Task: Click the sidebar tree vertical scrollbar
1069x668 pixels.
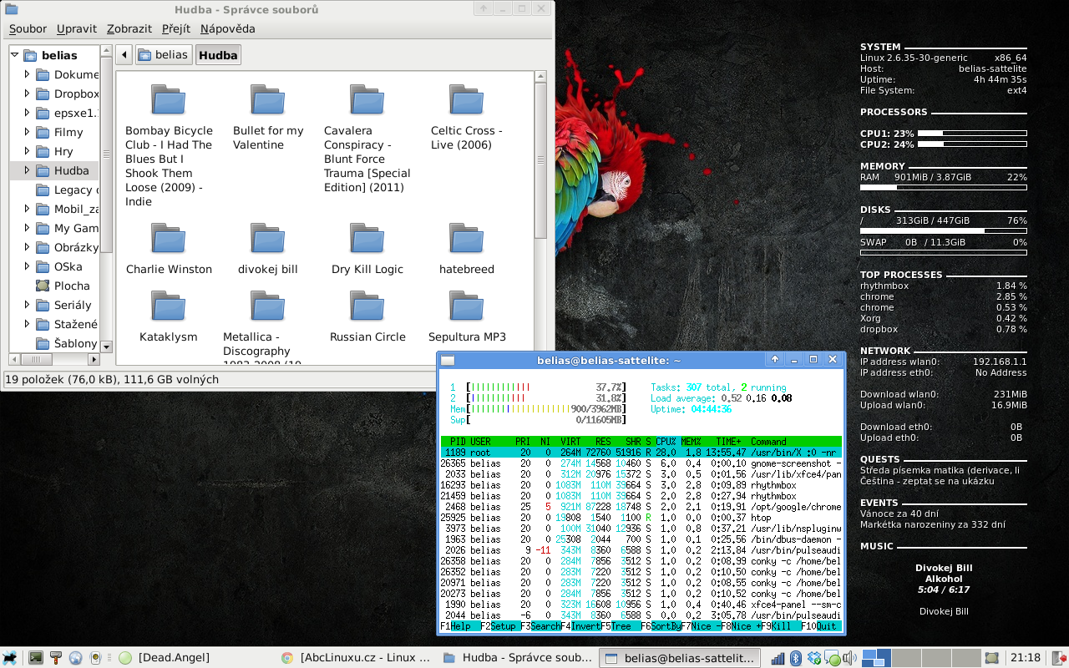Action: coord(106,154)
